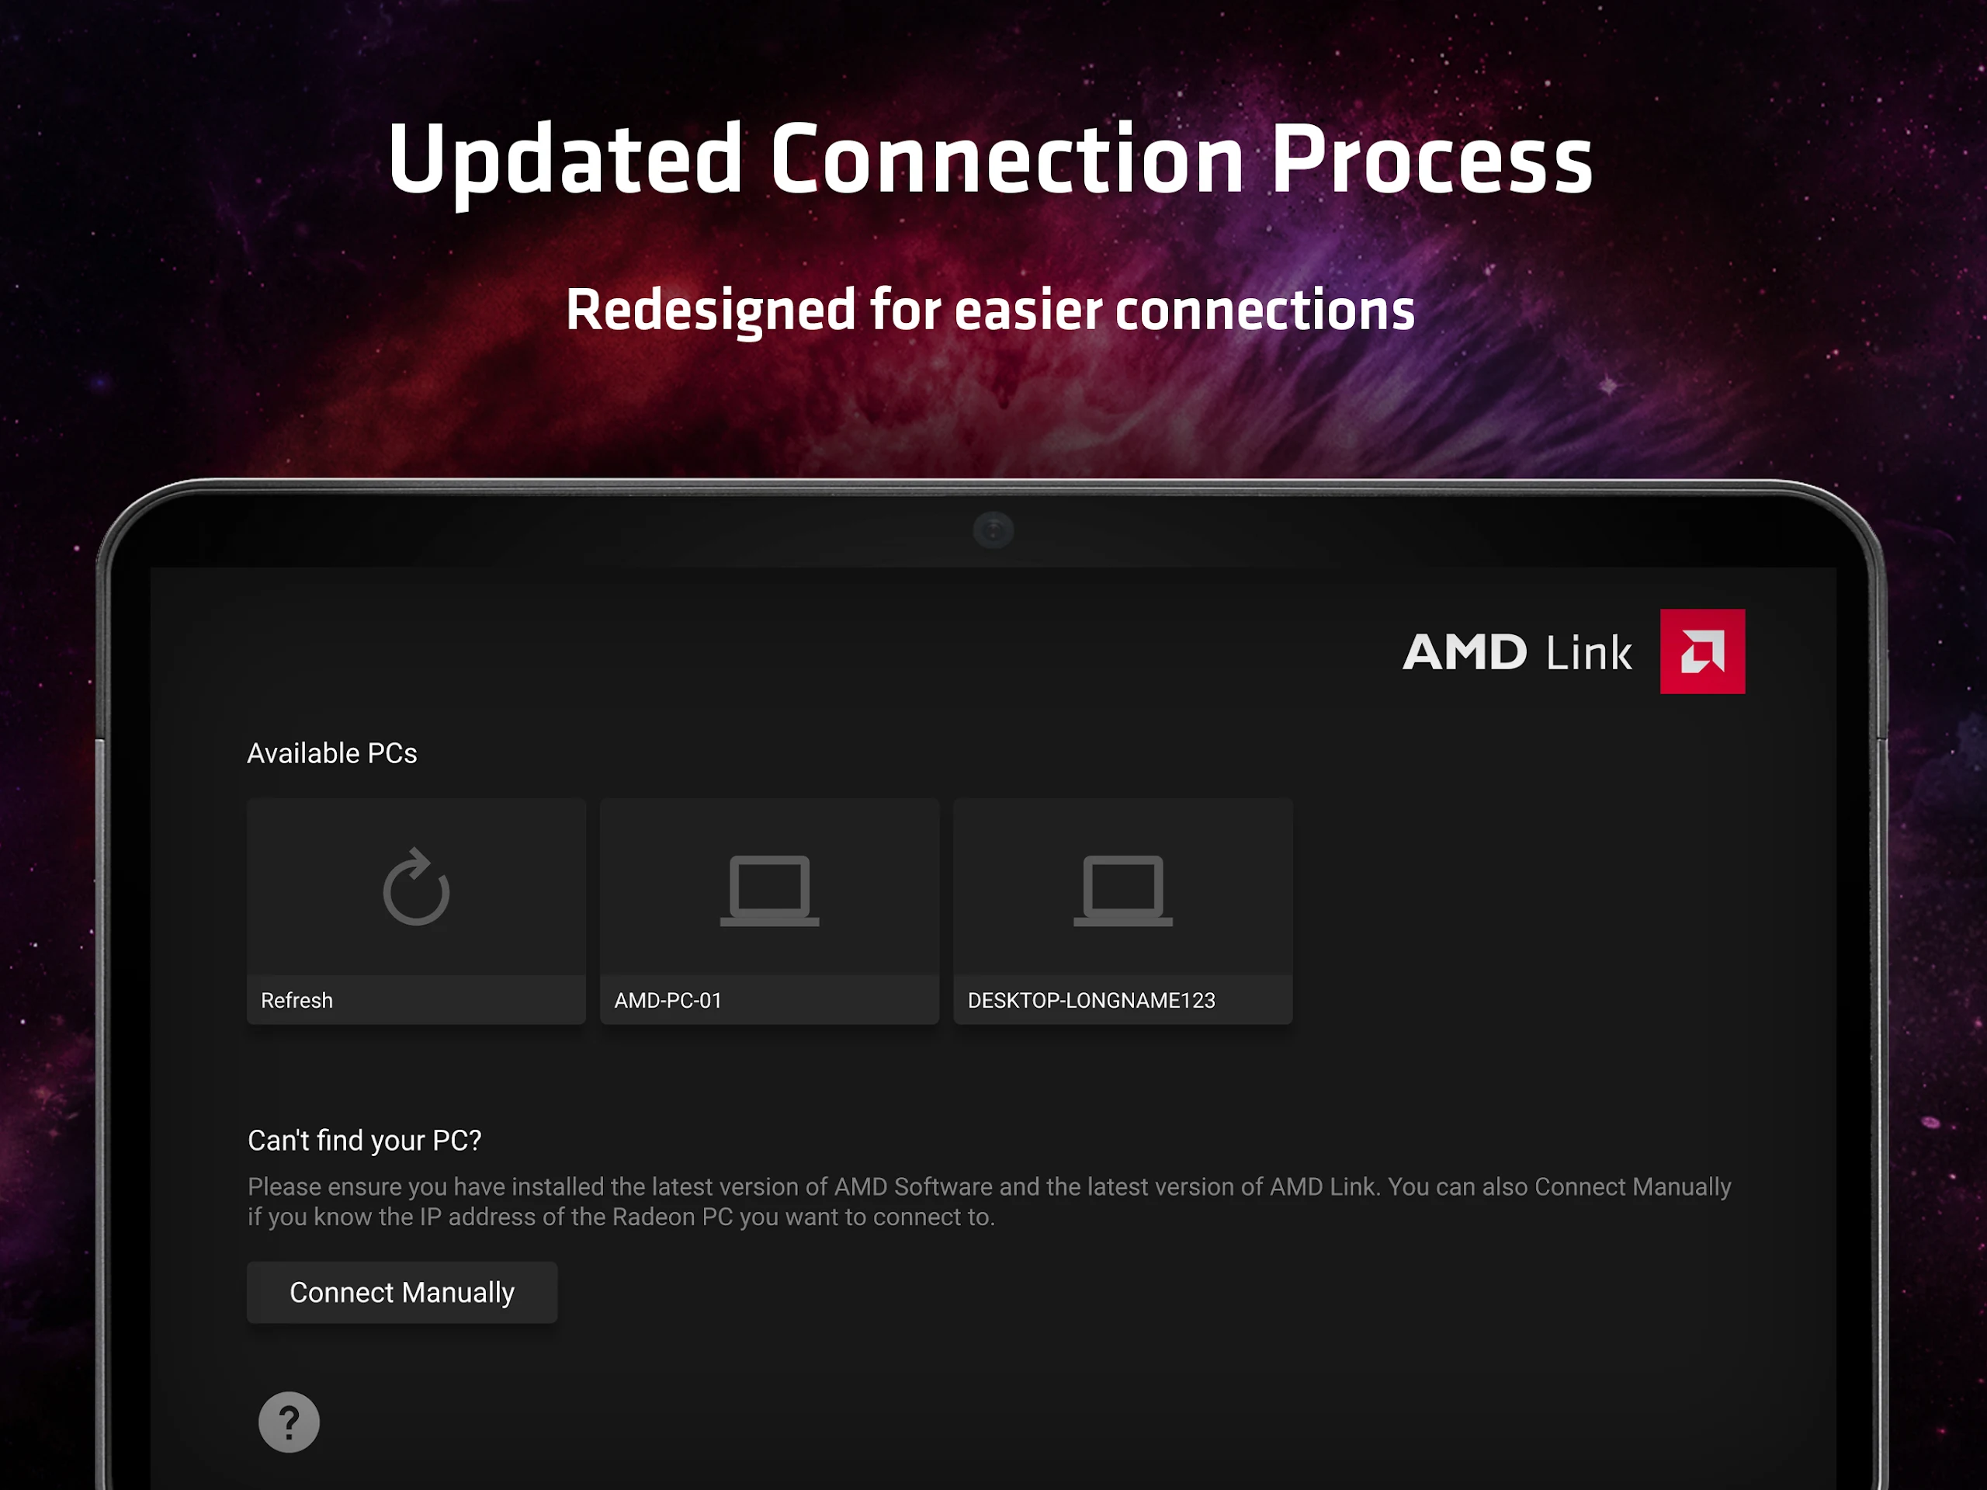Screen dimensions: 1987x1490
Task: Click the "Updated Connection Process" headline
Action: [x=990, y=160]
